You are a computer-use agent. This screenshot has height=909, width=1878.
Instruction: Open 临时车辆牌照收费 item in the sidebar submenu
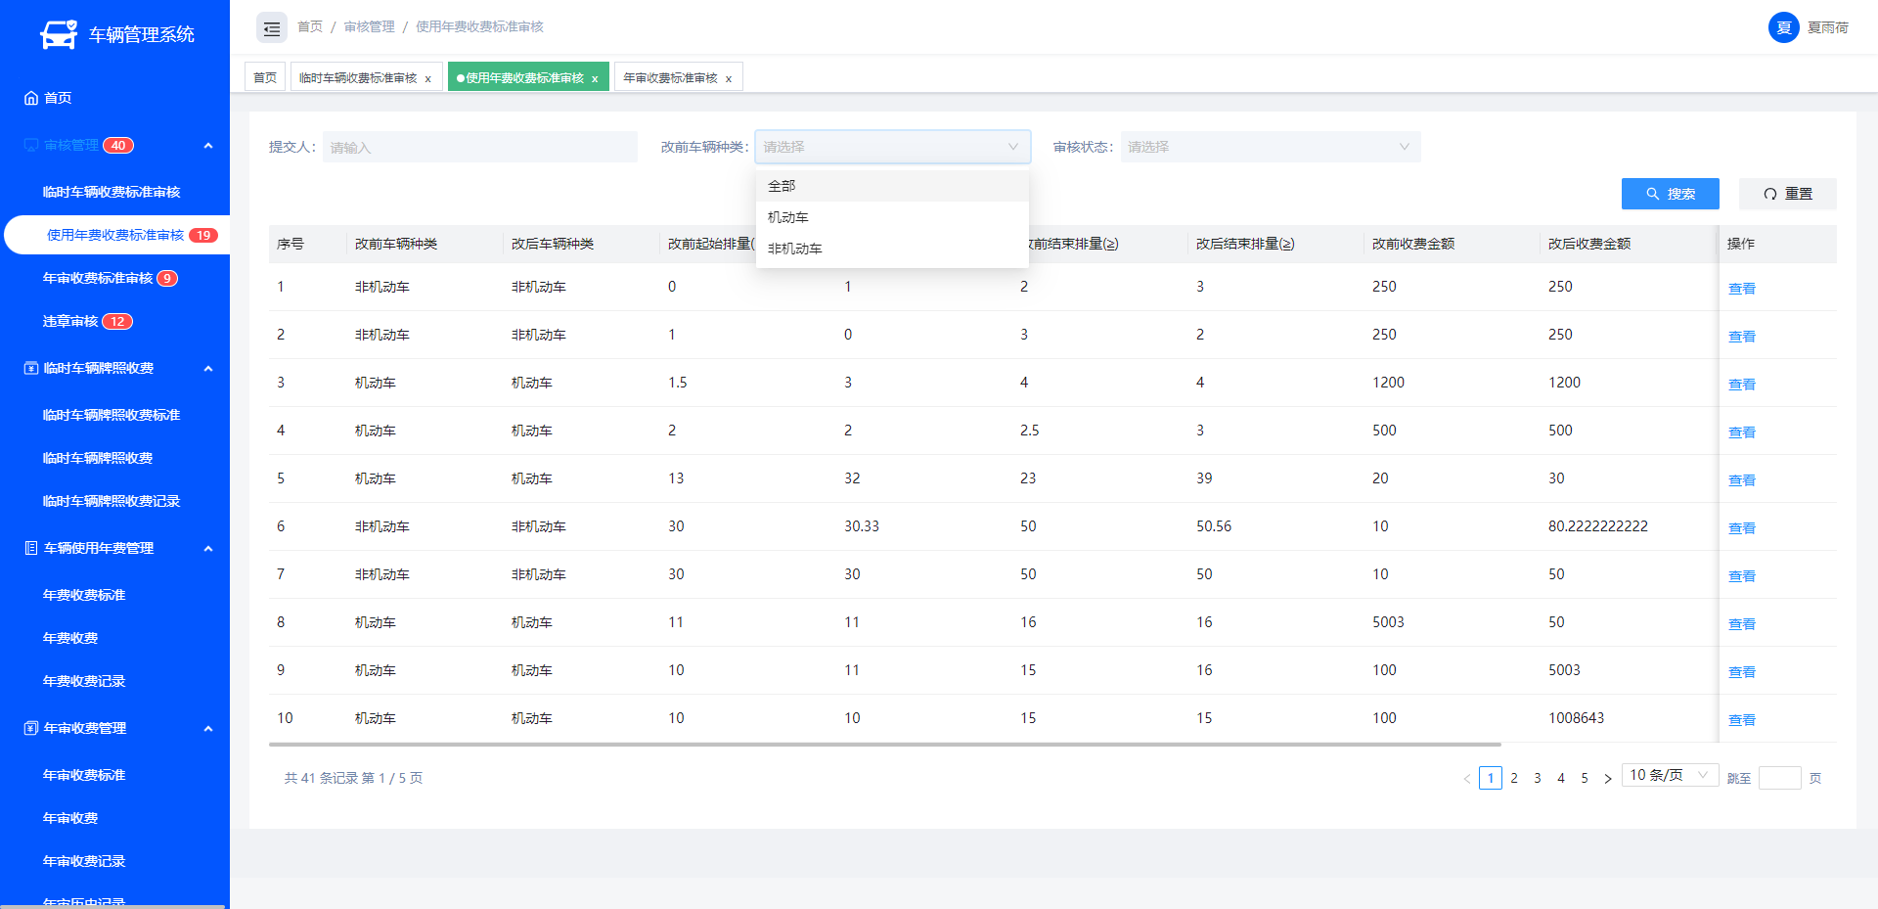[98, 458]
